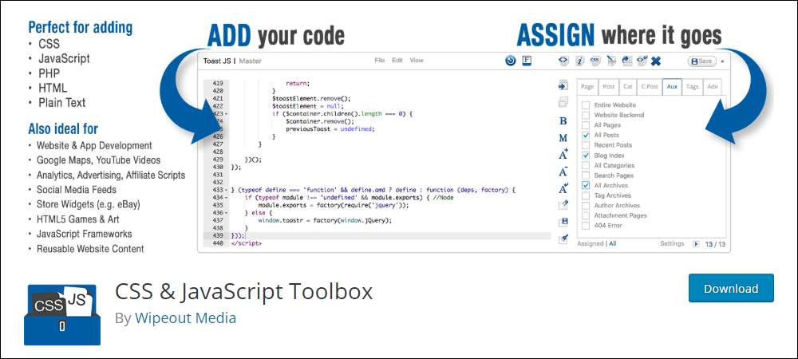Image resolution: width=798 pixels, height=359 pixels.
Task: Toggle code fold arrow at line 434
Action: click(226, 198)
